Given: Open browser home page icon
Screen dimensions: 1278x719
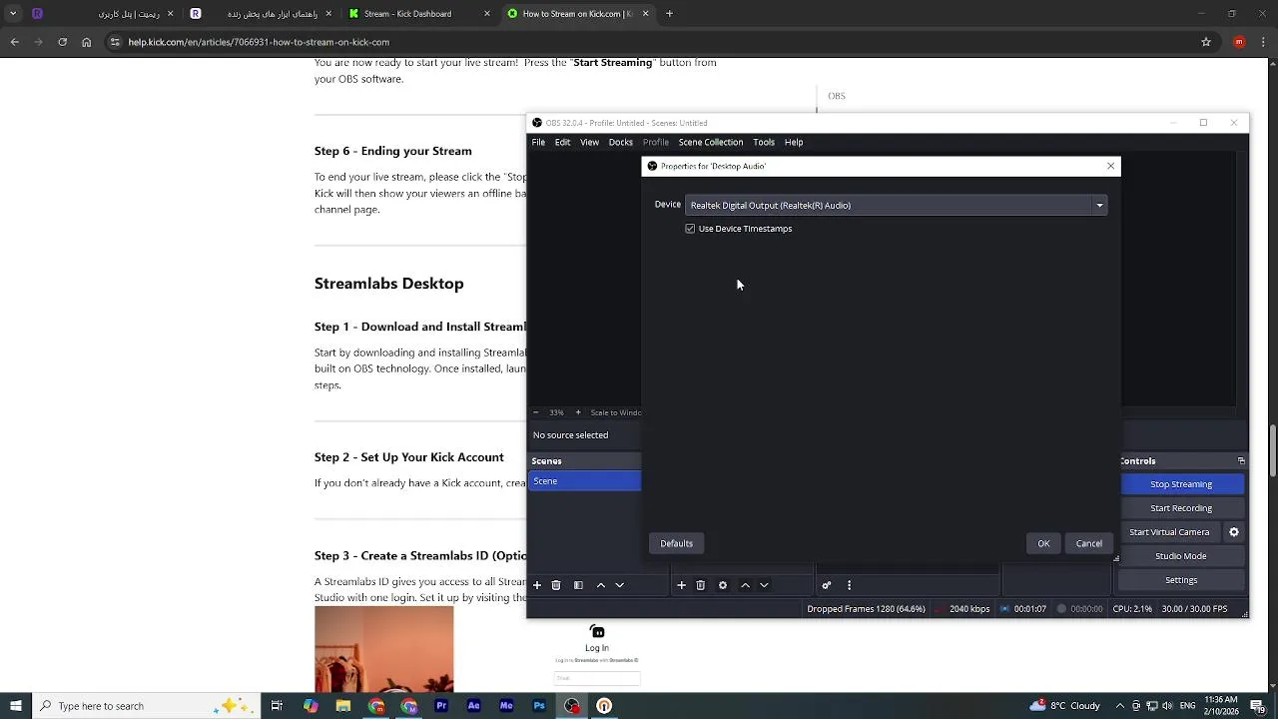Looking at the screenshot, I should [86, 42].
